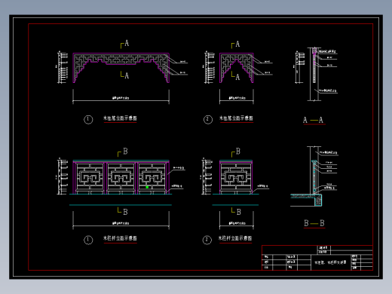Select lower A cut marker under the wide 挂落
Viewport: 392px width, 294px height.
(124, 75)
